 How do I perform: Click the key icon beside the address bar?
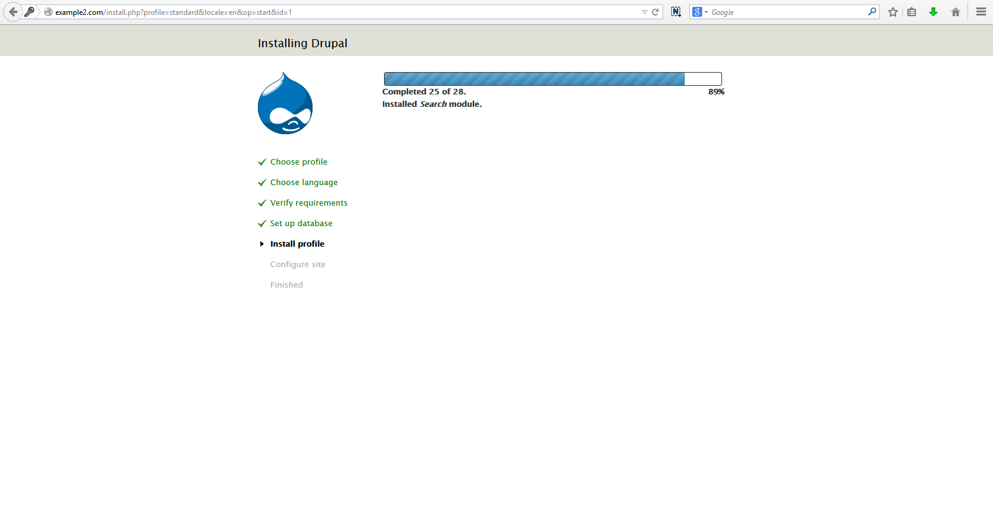click(x=29, y=12)
